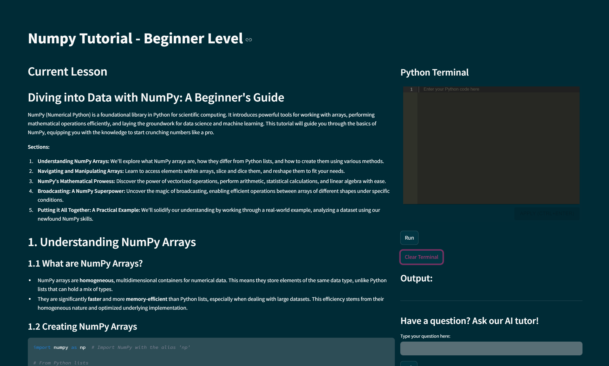609x366 pixels.
Task: Click the Apply (Ctrl+Enter) button below the terminal
Action: 547,213
